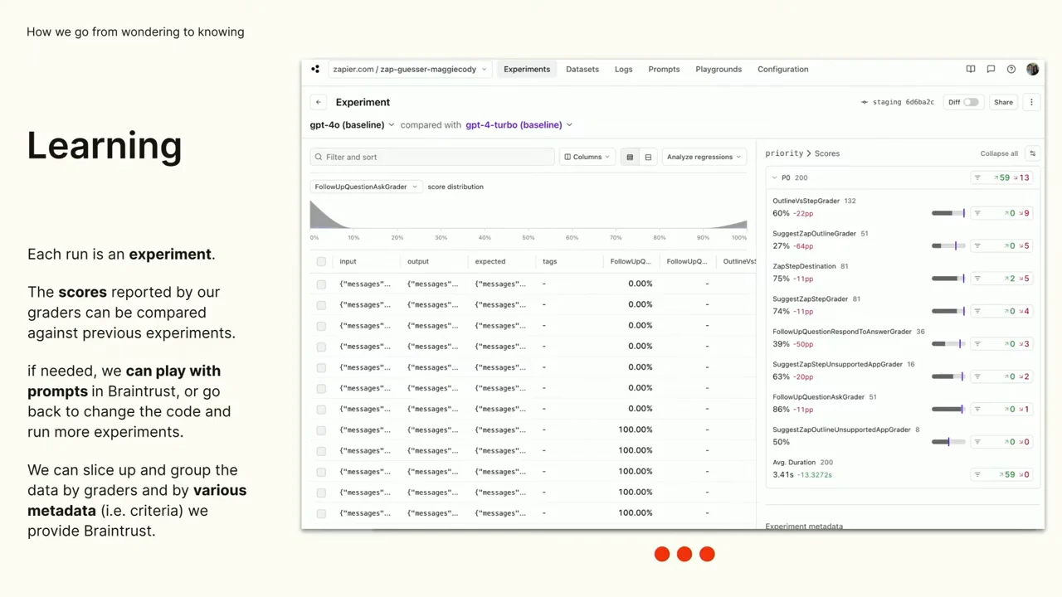Image resolution: width=1062 pixels, height=597 pixels.
Task: Switch to the Datasets tab
Action: (582, 70)
